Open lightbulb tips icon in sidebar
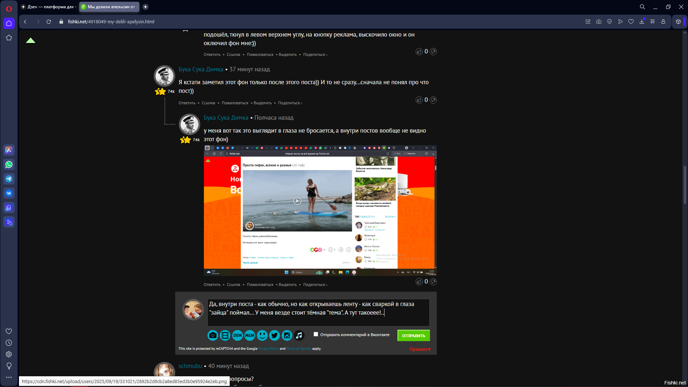Screen dimensions: 688x387 (x=9, y=366)
